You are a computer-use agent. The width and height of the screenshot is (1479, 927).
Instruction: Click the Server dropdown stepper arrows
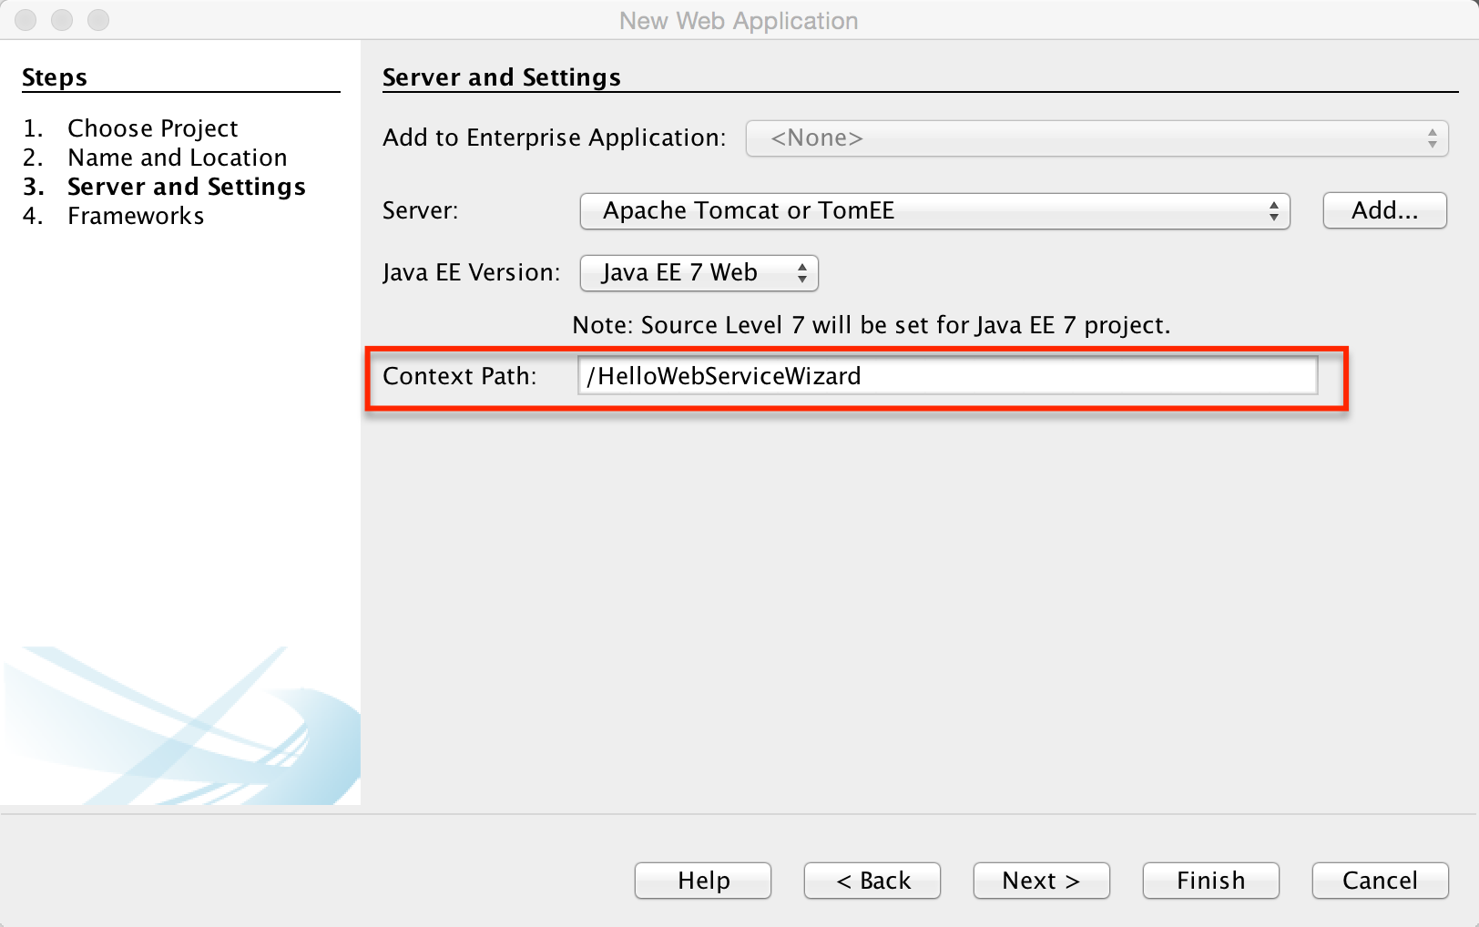pos(1274,210)
